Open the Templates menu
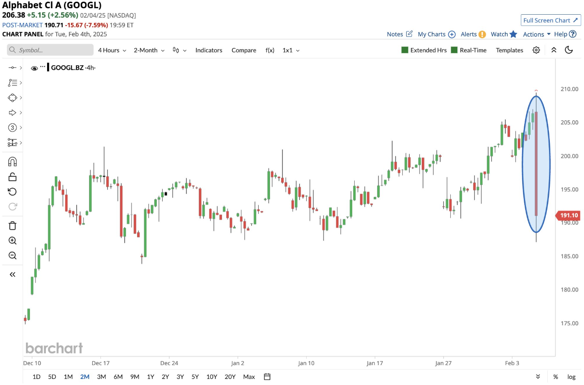 pos(510,50)
